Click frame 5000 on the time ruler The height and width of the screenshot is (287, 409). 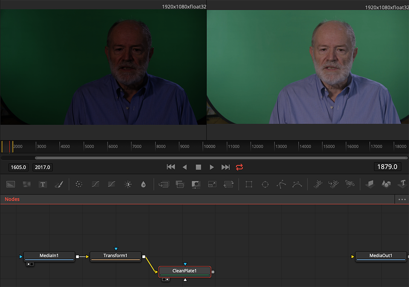89,146
